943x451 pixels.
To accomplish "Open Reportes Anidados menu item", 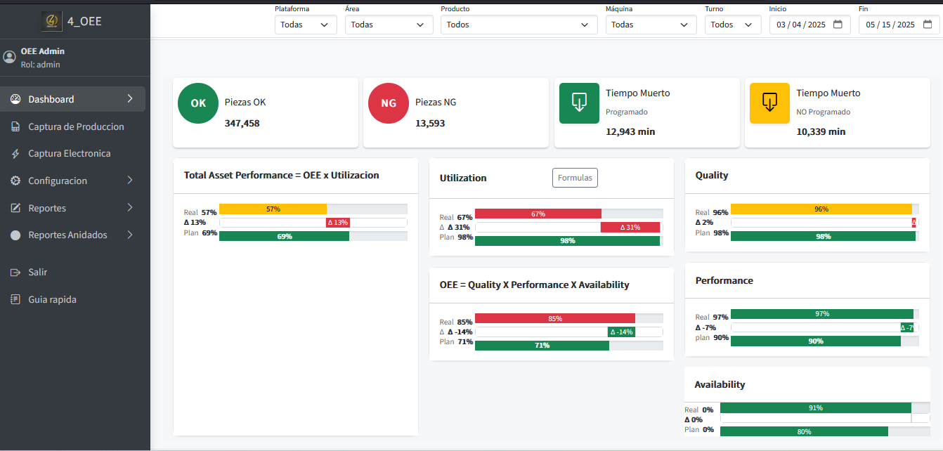I will tap(73, 235).
